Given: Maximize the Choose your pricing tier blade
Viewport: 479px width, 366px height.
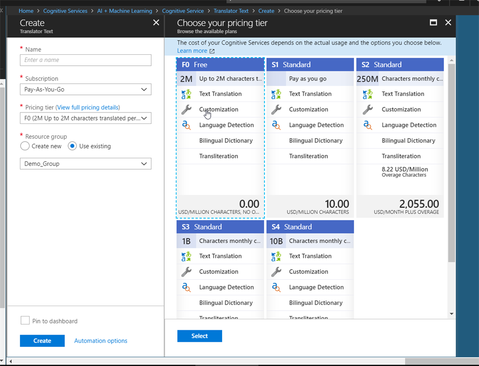Looking at the screenshot, I should (x=433, y=22).
